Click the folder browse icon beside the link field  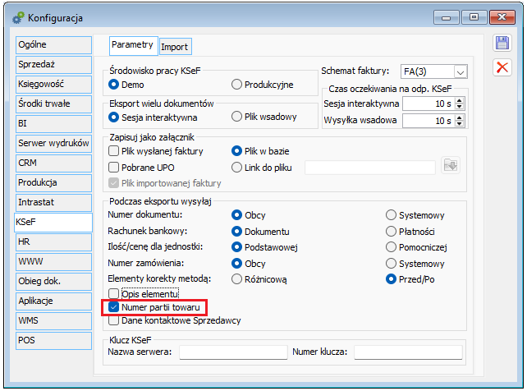[451, 165]
